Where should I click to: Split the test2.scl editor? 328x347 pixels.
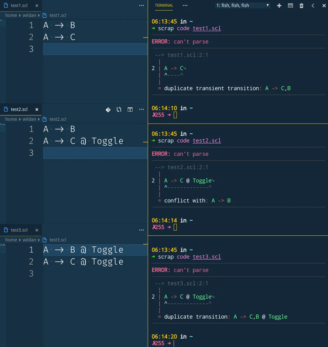point(130,109)
